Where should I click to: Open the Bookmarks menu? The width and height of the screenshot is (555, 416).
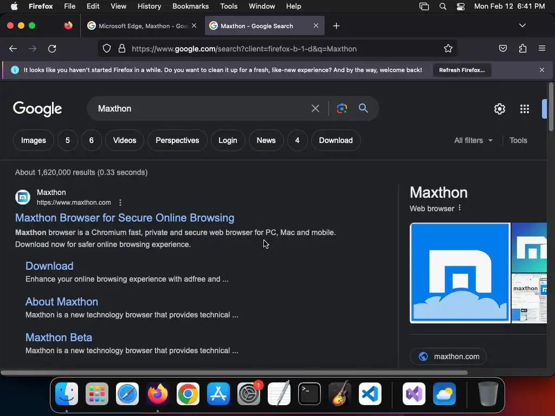[190, 6]
